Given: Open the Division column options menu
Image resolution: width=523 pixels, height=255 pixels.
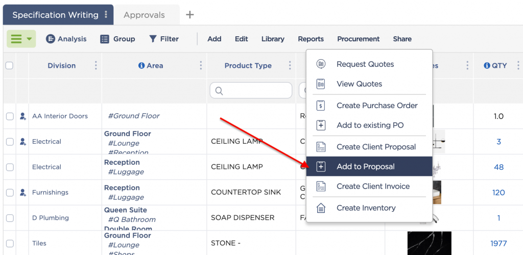Looking at the screenshot, I should coord(96,65).
